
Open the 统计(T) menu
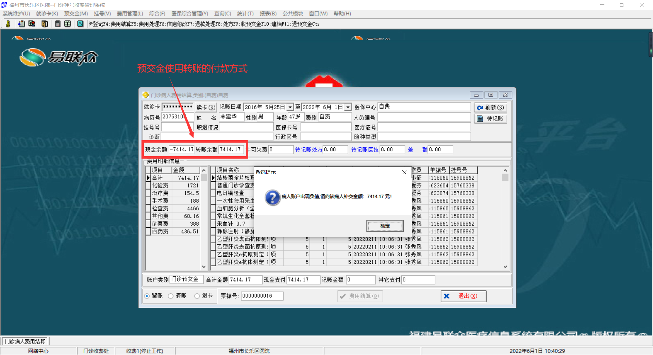(x=245, y=14)
